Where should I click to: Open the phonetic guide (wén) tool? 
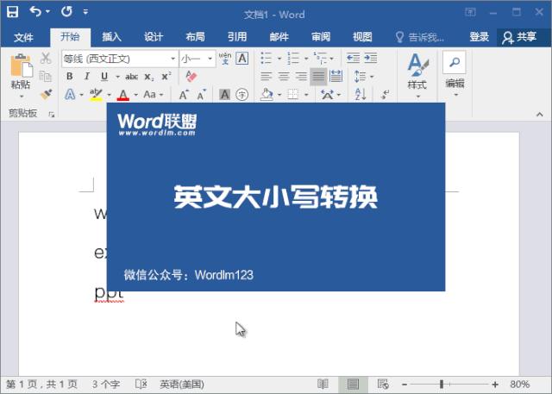click(x=225, y=59)
